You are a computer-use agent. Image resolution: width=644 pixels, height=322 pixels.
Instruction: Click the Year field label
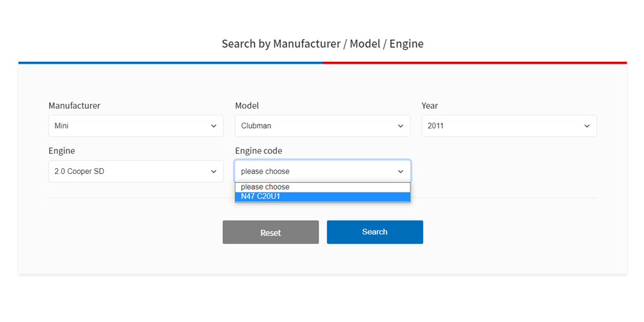coord(430,106)
